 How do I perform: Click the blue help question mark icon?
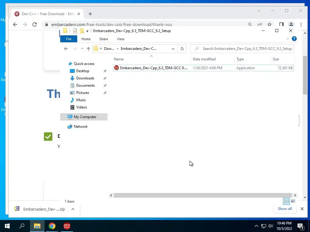(294, 39)
